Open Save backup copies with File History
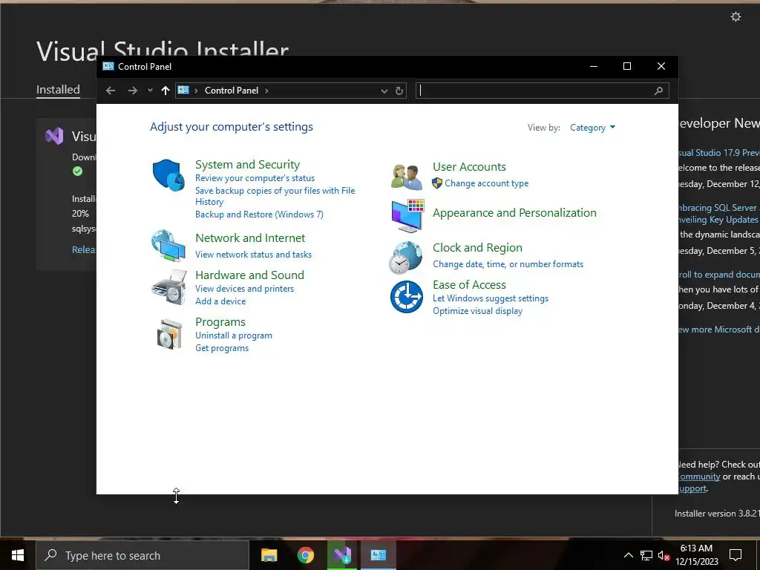The width and height of the screenshot is (760, 570). click(x=275, y=196)
